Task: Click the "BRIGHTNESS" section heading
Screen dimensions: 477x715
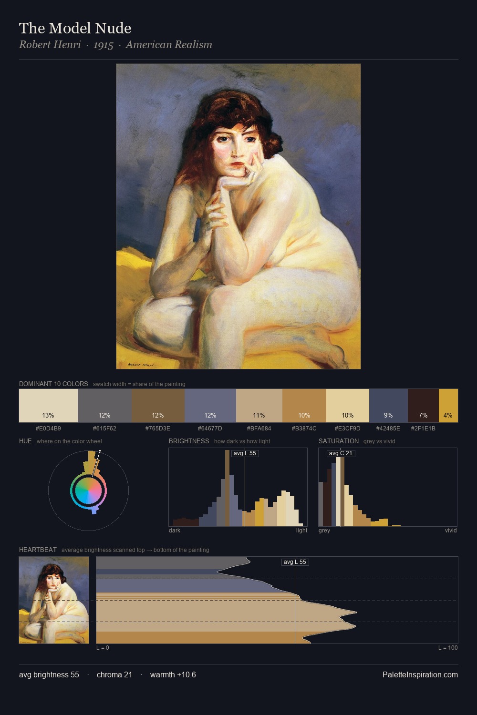Action: 189,441
